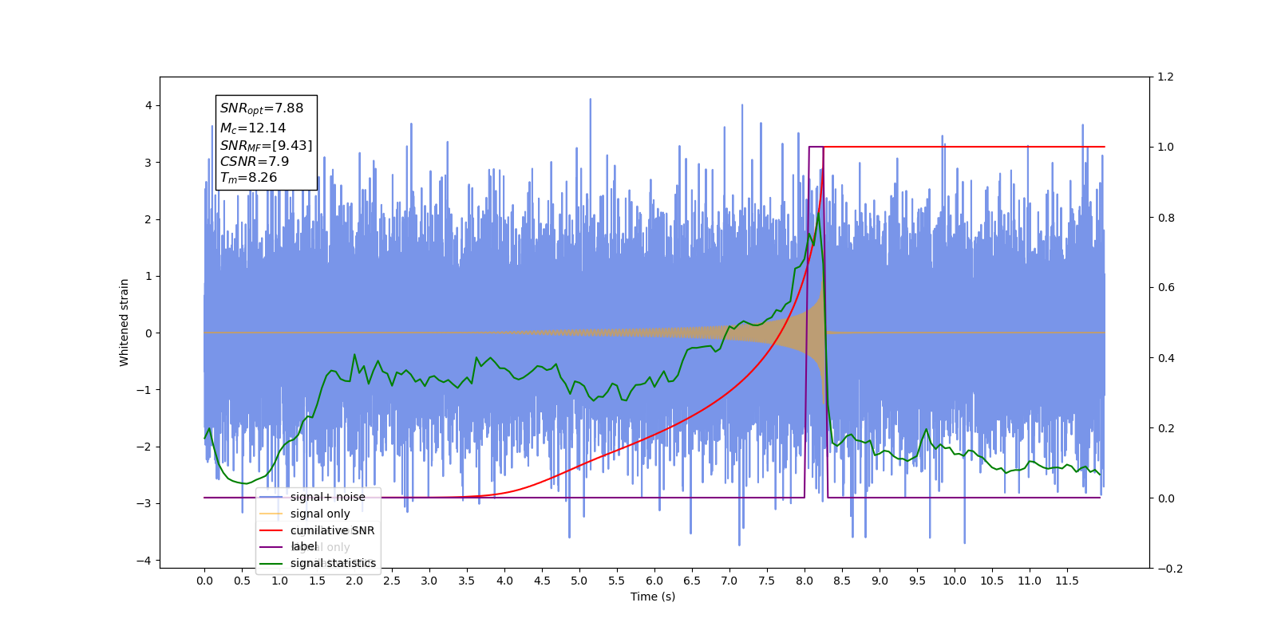Click the 0 tick on left axis
Image resolution: width=1277 pixels, height=638 pixels.
(x=148, y=333)
